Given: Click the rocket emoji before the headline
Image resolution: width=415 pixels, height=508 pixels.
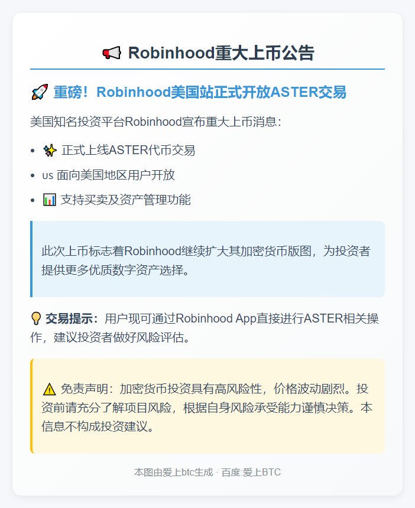Looking at the screenshot, I should 40,92.
